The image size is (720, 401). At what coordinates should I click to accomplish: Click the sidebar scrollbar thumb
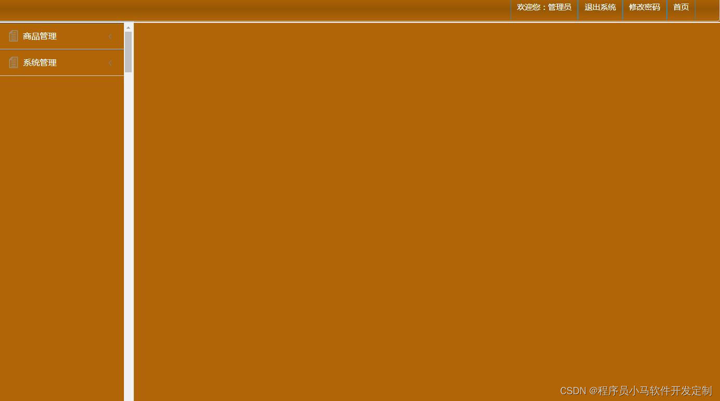point(128,51)
